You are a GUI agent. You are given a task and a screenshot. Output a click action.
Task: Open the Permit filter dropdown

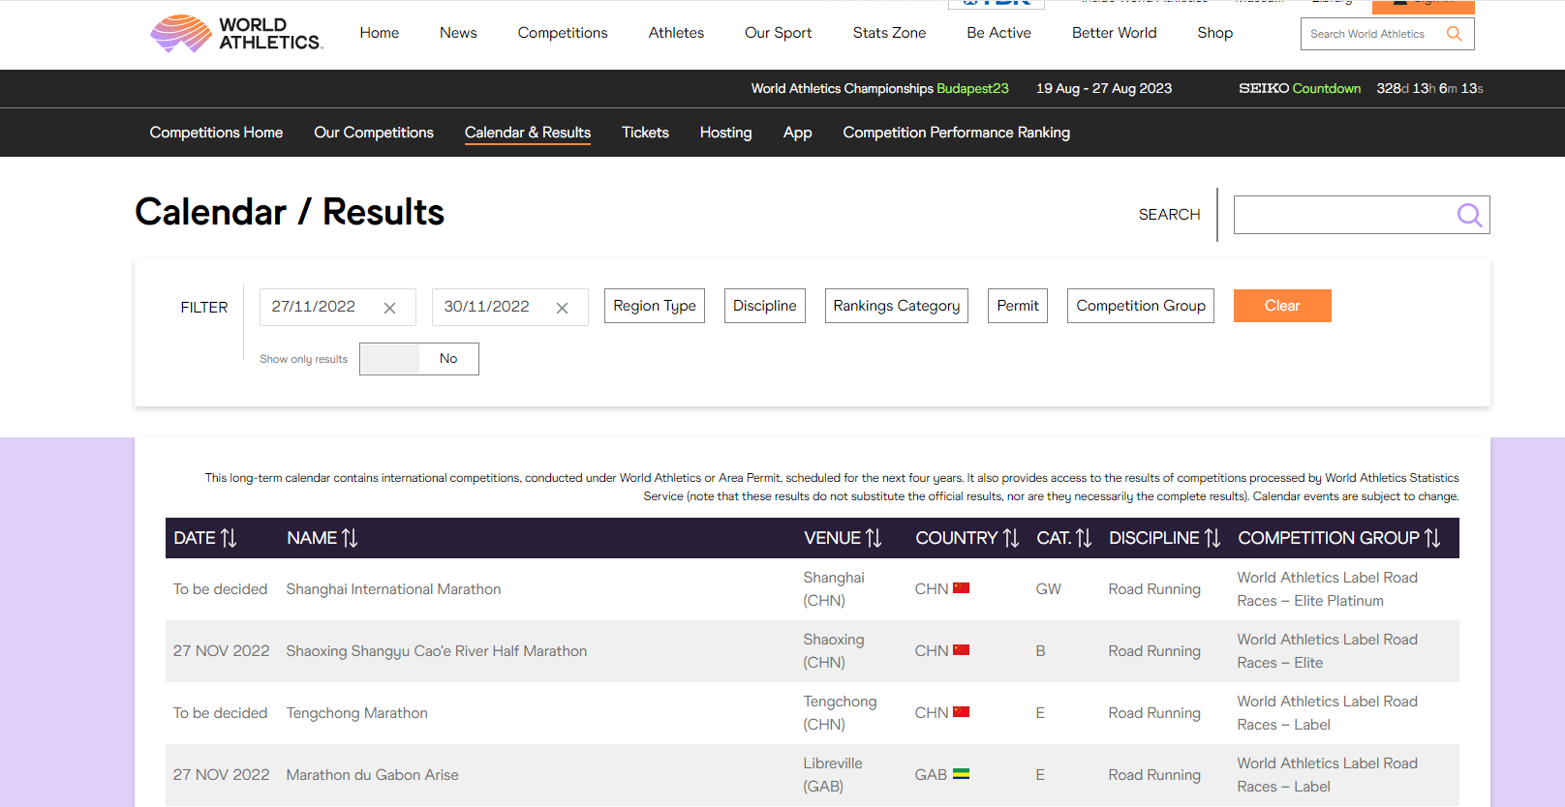(x=1018, y=306)
